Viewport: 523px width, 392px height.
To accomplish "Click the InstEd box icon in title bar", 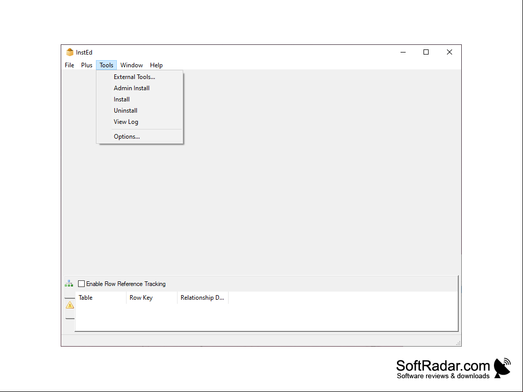I will (70, 53).
